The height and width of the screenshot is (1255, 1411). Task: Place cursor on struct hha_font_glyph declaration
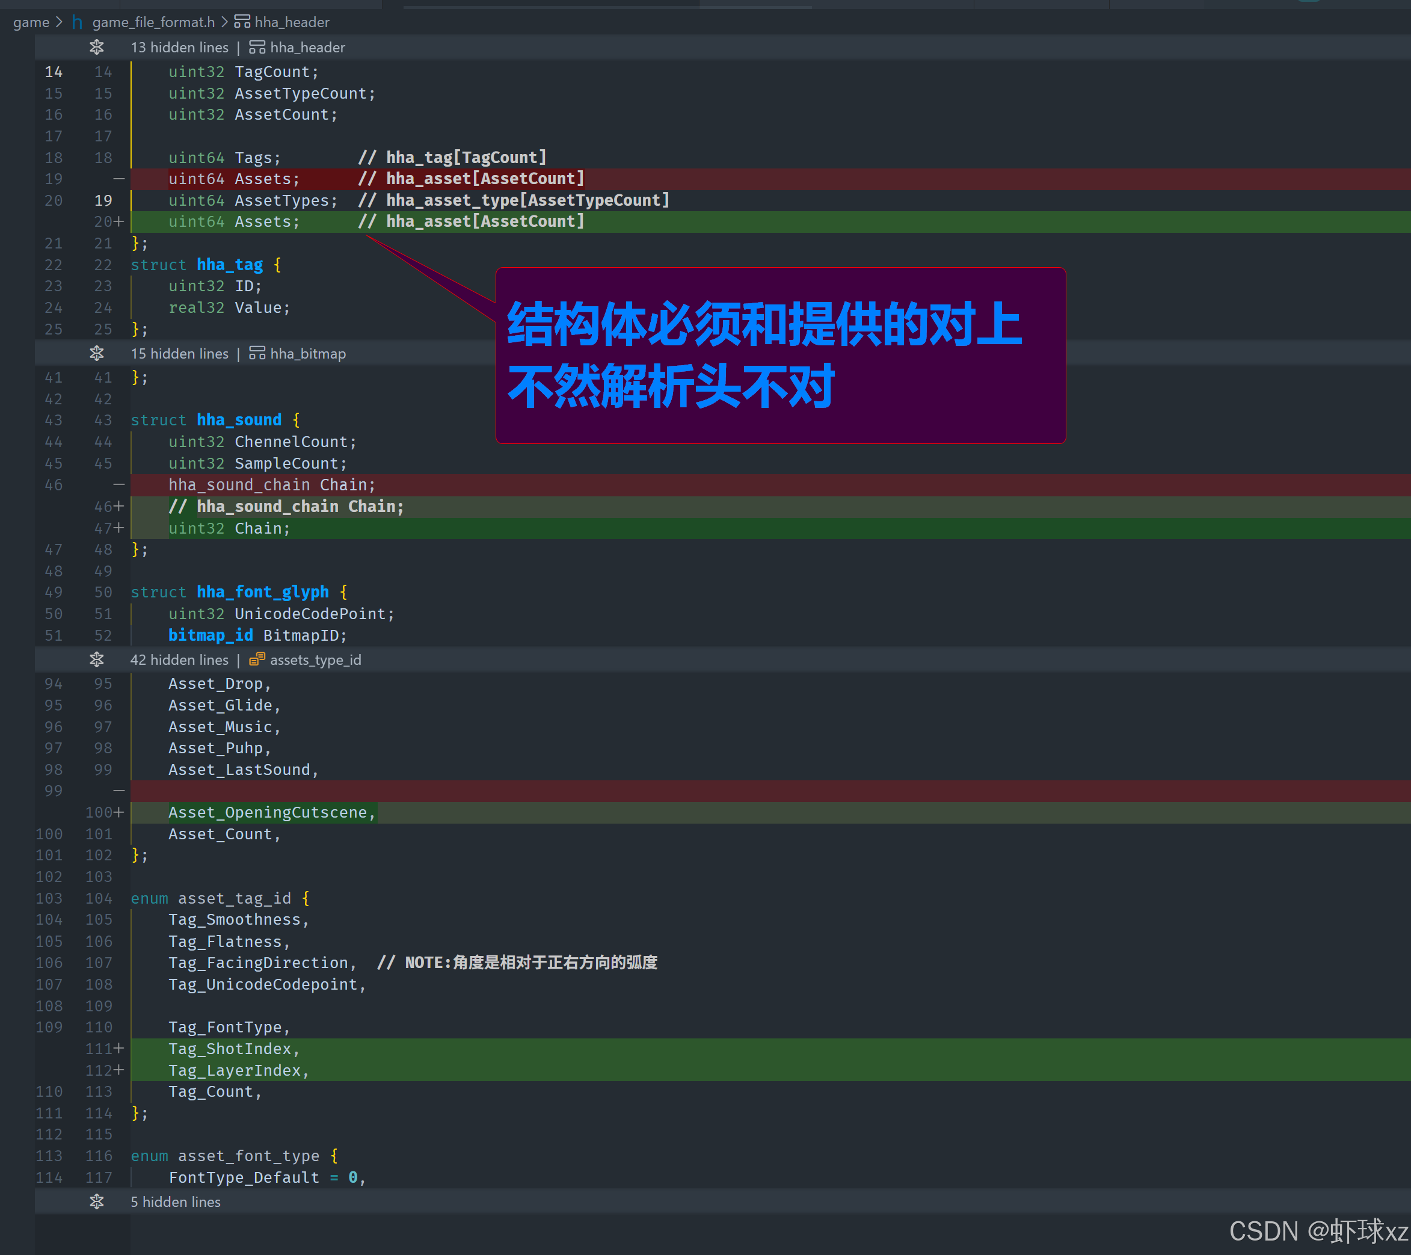(x=262, y=592)
